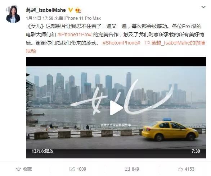Open the #iPhone11Pro# hashtag
This screenshot has width=211, height=176.
tap(75, 34)
